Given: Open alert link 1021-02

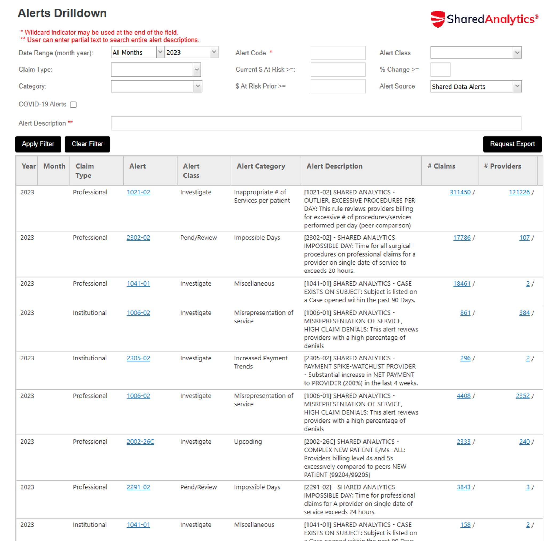Looking at the screenshot, I should [138, 192].
